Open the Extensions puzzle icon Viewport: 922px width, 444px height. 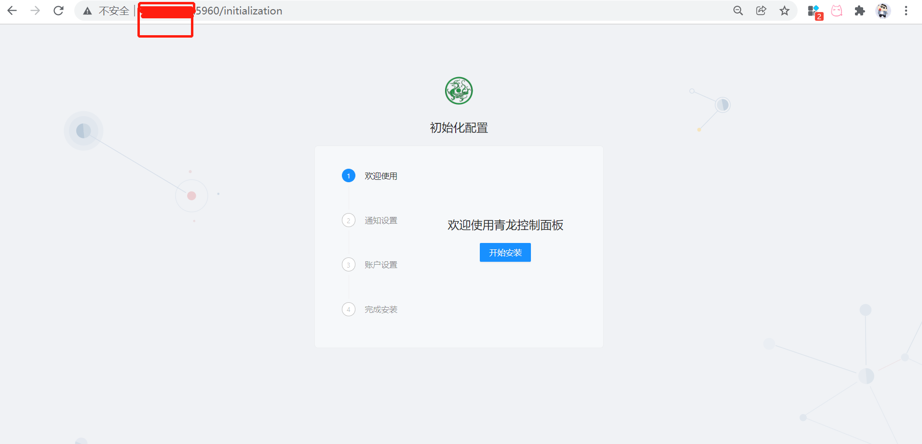[x=860, y=11]
